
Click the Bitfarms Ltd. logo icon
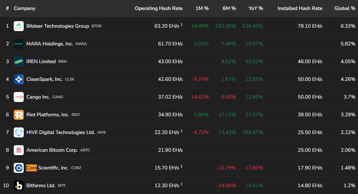19,186
